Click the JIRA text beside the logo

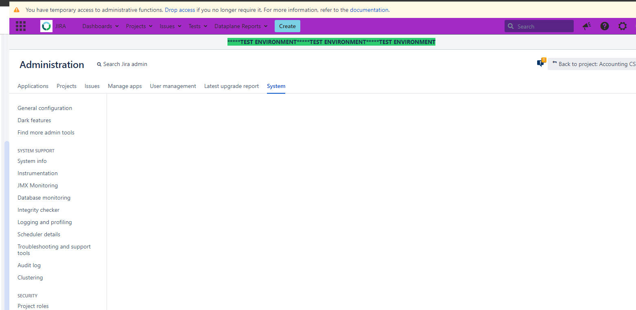tap(61, 26)
